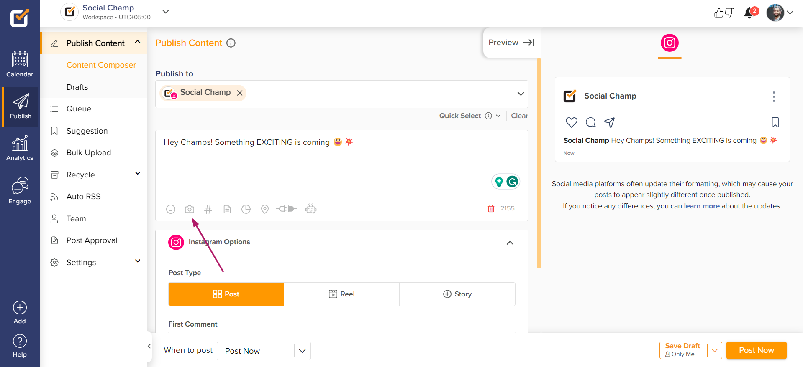Image resolution: width=803 pixels, height=367 pixels.
Task: Open the Engage section in left rail
Action: (x=20, y=190)
